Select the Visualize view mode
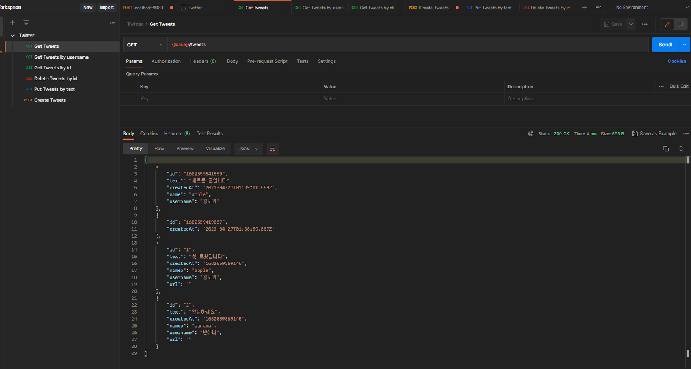Viewport: 691px width, 369px height. click(215, 149)
